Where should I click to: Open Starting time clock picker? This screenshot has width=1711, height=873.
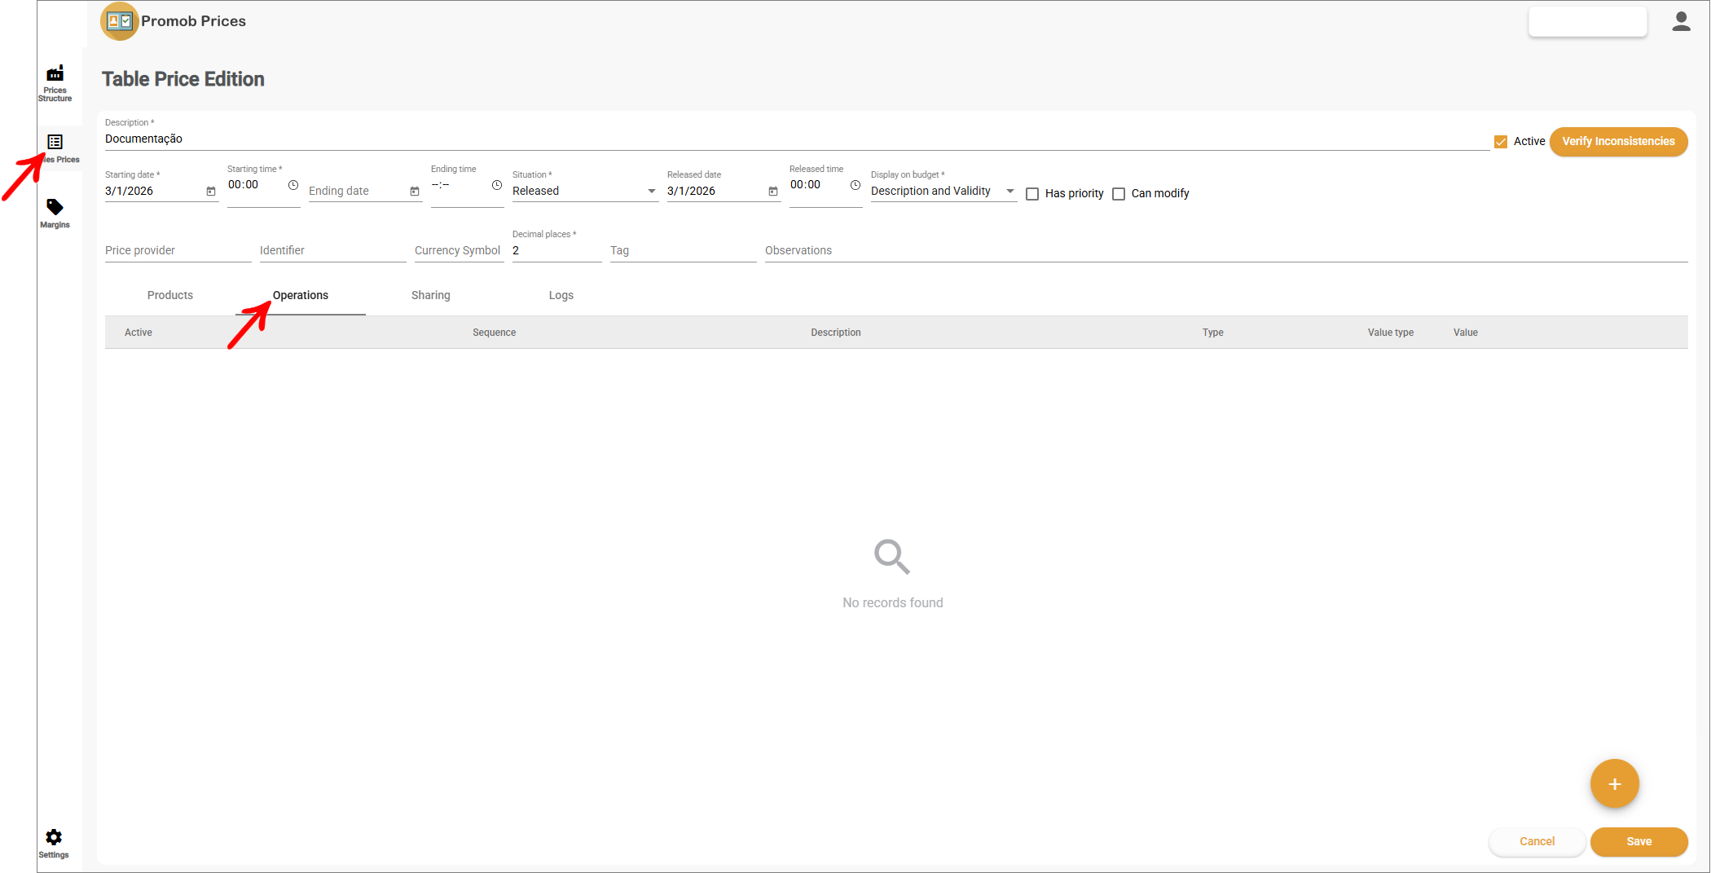(x=293, y=185)
